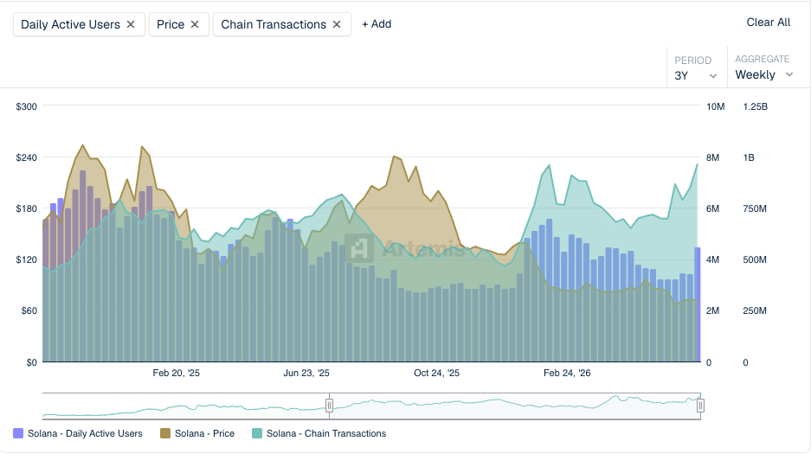Click the teal Chain Transactions legend swatch
This screenshot has height=454, width=811.
click(x=257, y=433)
